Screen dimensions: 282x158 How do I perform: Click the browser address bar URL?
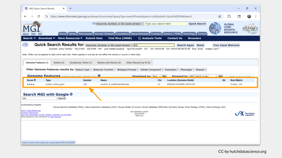click(x=121, y=16)
